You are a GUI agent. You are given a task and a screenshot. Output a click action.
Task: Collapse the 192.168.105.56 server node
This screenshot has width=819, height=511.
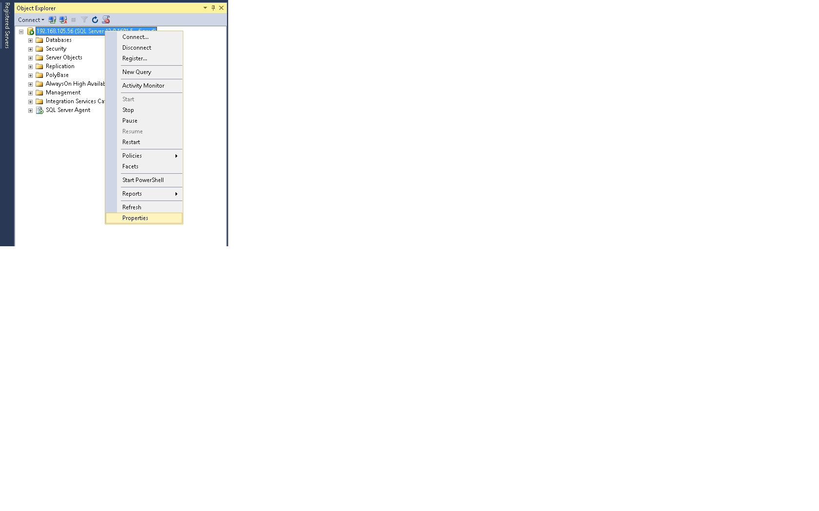(21, 32)
